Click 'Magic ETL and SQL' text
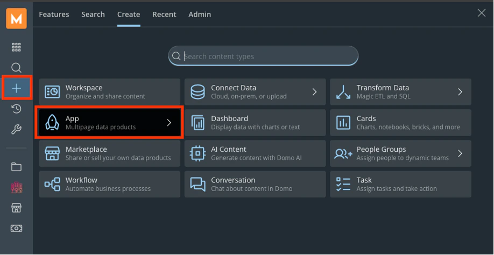The width and height of the screenshot is (494, 255). coord(384,96)
